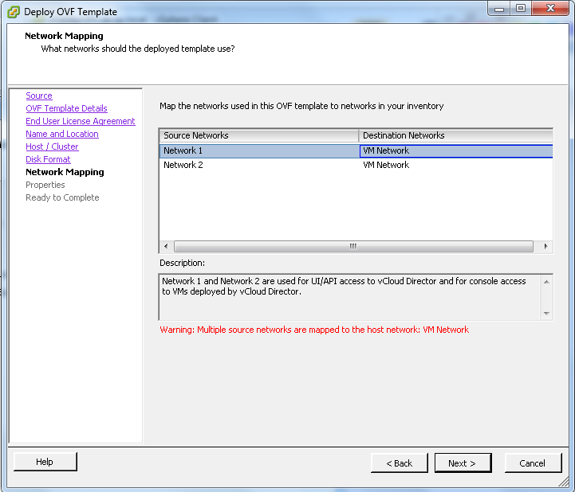Jump to Name and Location step
Image resolution: width=575 pixels, height=492 pixels.
click(x=62, y=134)
